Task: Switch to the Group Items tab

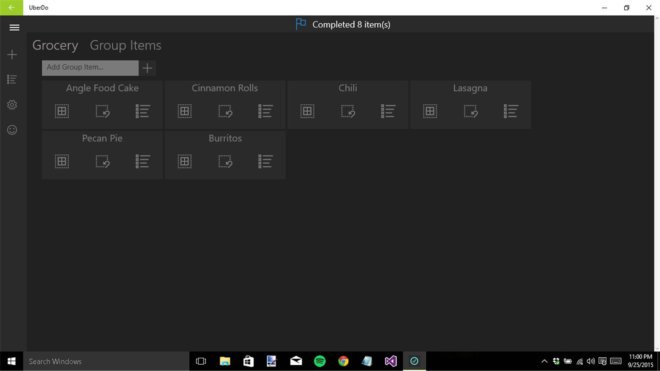Action: point(126,45)
